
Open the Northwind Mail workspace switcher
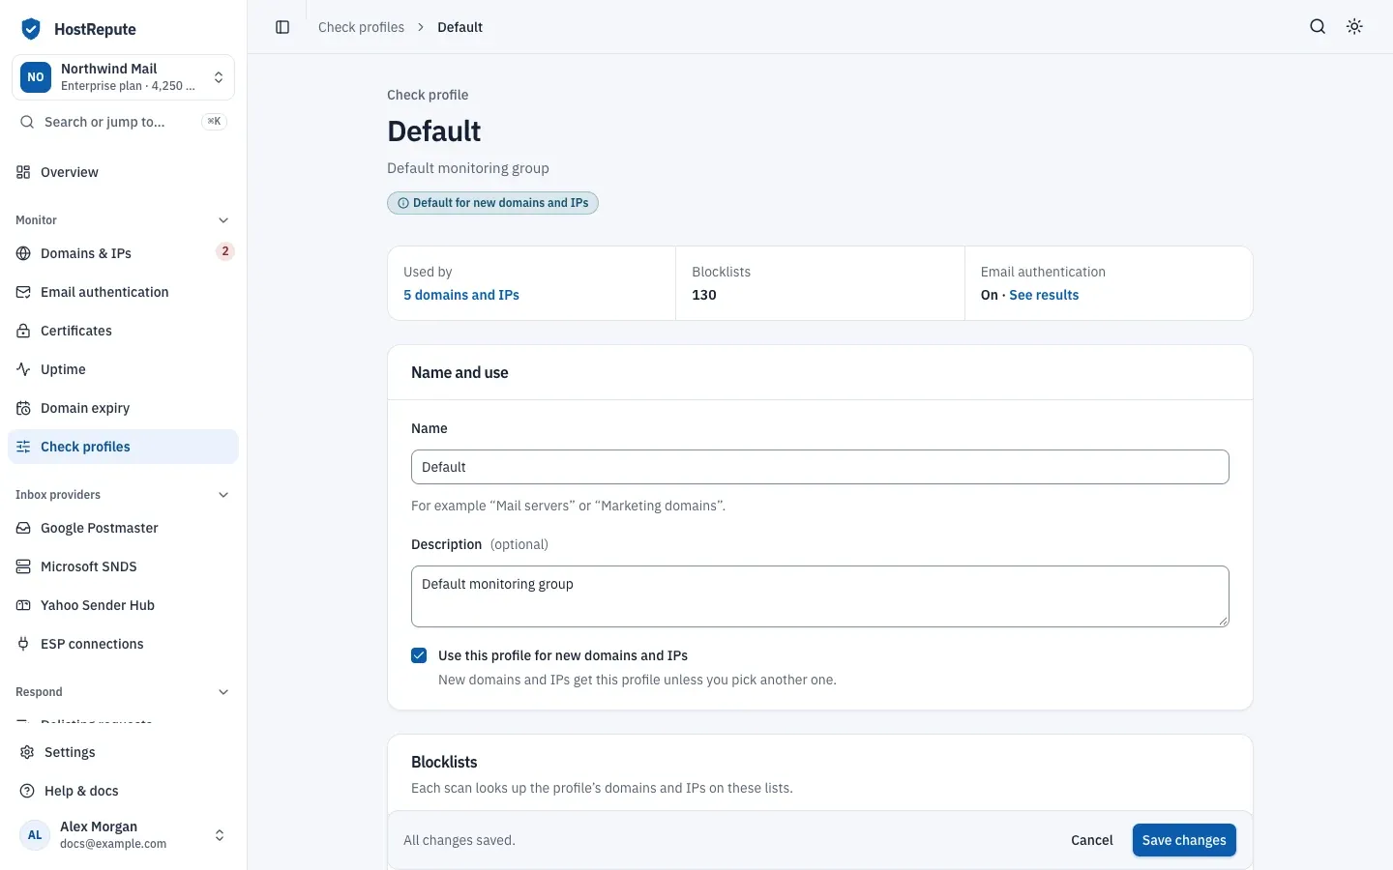point(123,77)
